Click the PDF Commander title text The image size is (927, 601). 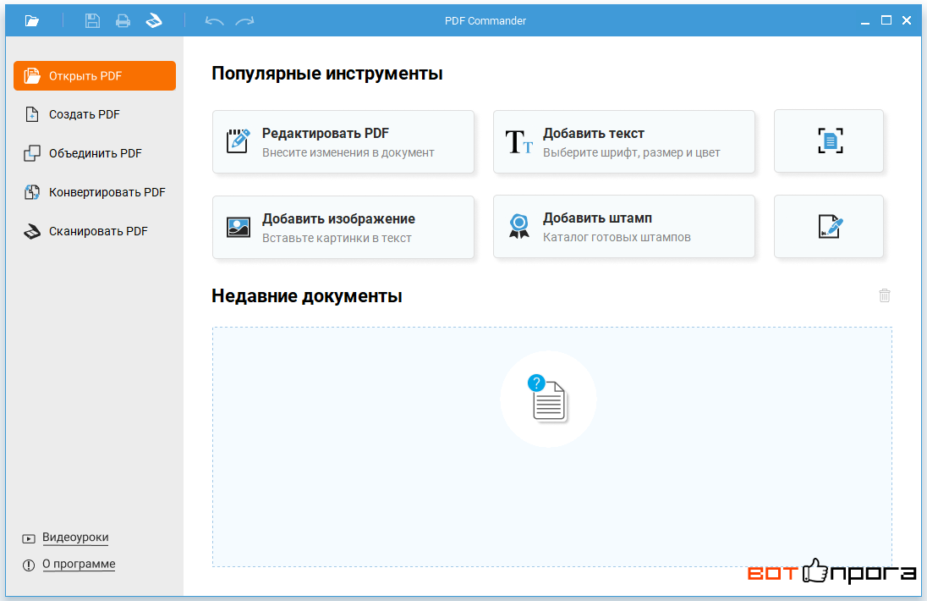coord(485,20)
